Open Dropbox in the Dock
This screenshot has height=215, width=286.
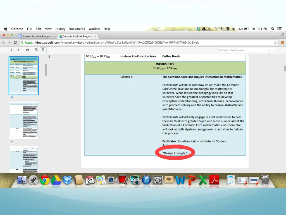click(x=67, y=180)
